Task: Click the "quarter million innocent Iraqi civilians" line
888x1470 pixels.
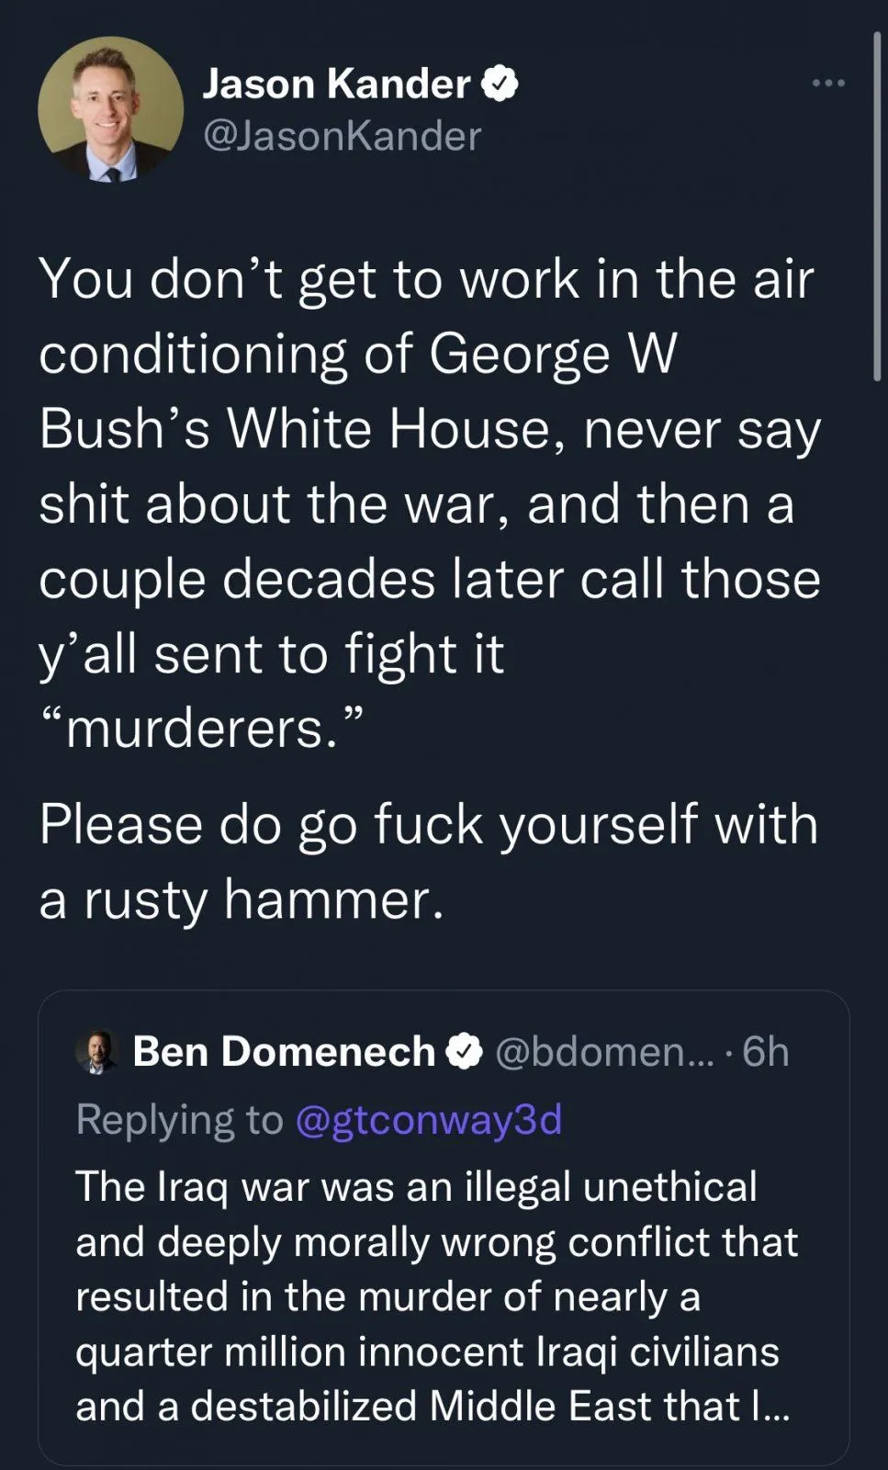Action: pos(427,1351)
